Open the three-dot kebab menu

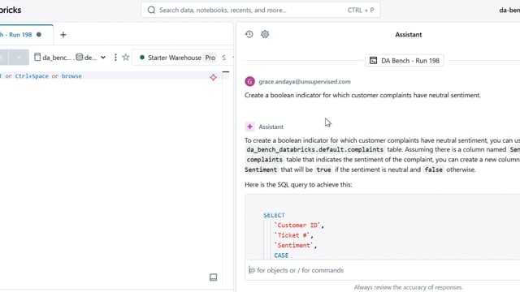[x=115, y=58]
